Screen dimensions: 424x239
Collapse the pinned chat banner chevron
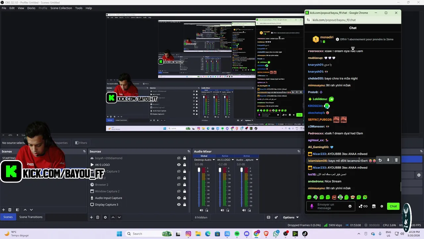353,48
